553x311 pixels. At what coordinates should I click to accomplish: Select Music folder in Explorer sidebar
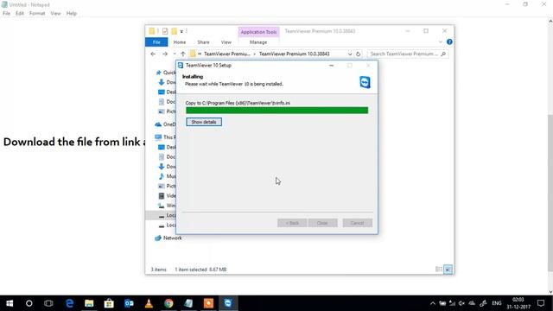click(x=167, y=176)
